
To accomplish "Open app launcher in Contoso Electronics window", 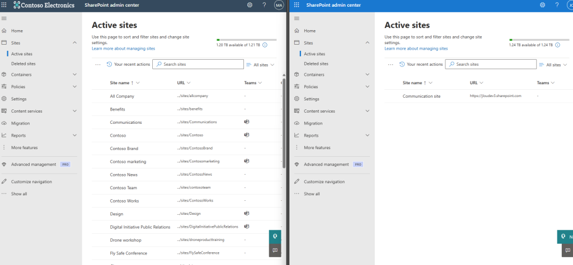I will point(4,5).
